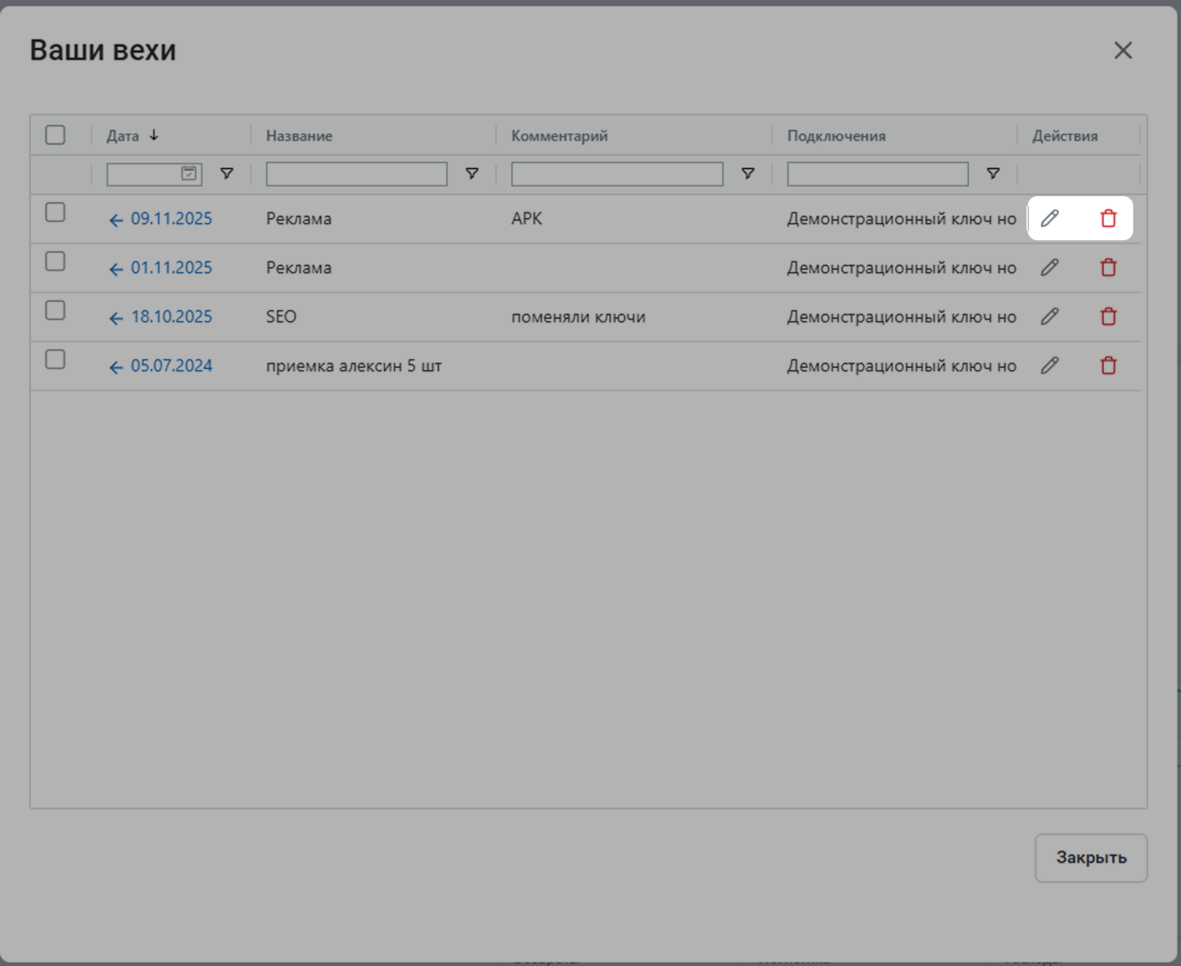The width and height of the screenshot is (1181, 966).
Task: Check the 09.11.2025 row checkbox
Action: 55,213
